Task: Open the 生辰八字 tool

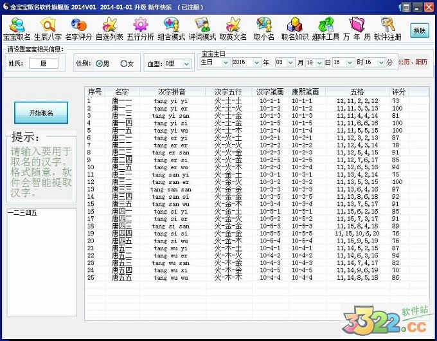Action: 48,29
